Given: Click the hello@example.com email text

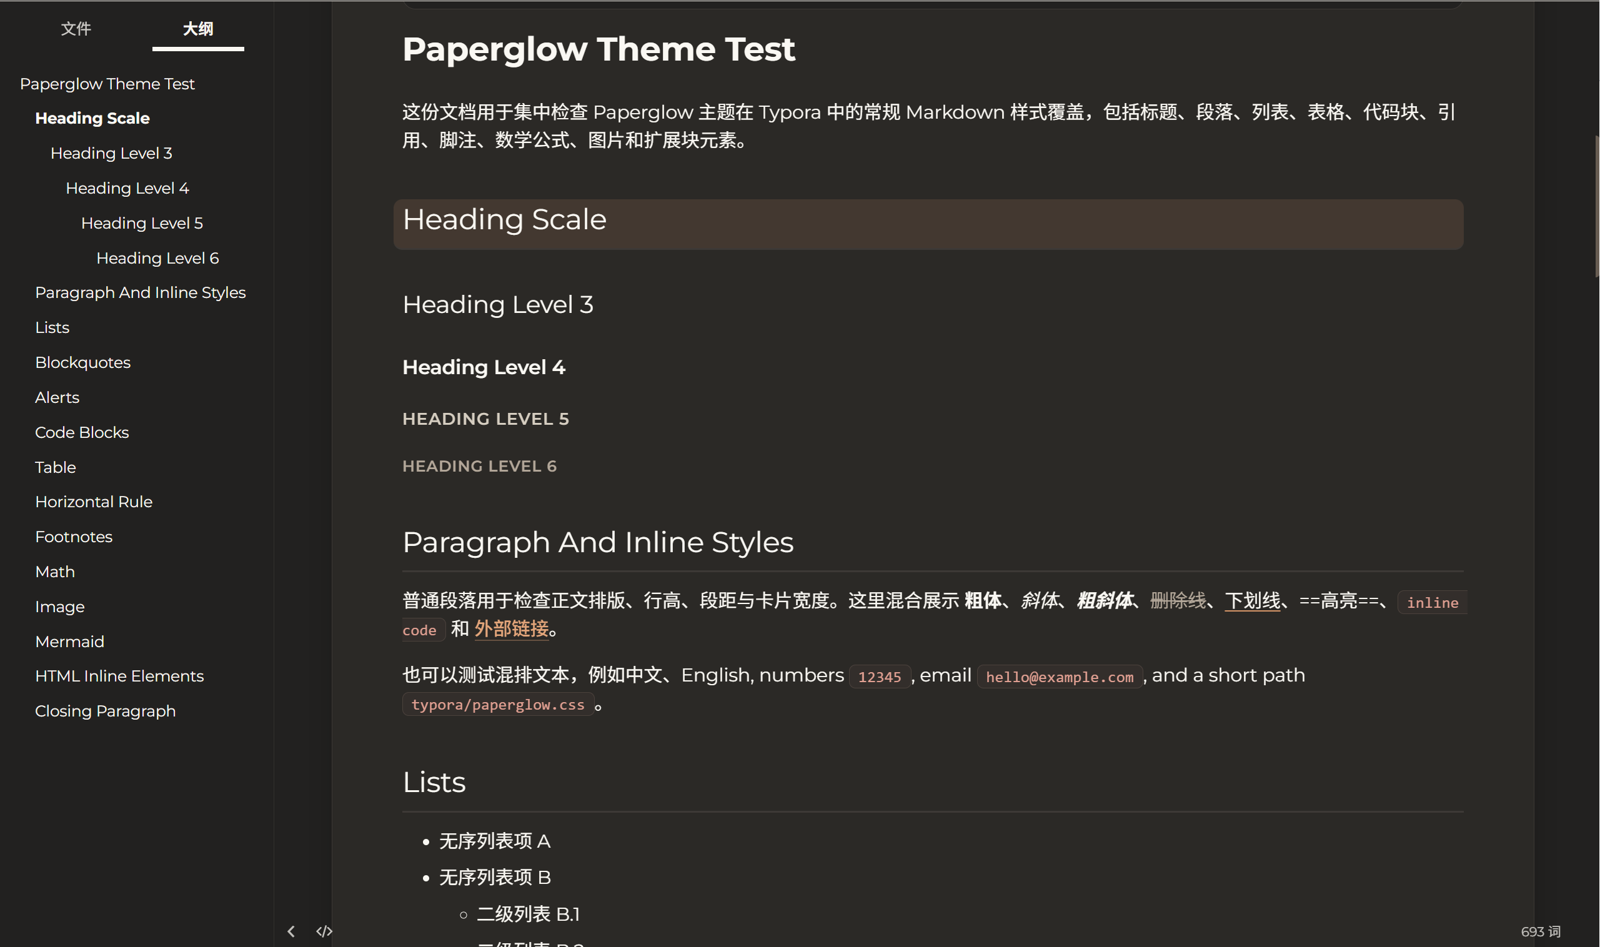Looking at the screenshot, I should (x=1059, y=677).
